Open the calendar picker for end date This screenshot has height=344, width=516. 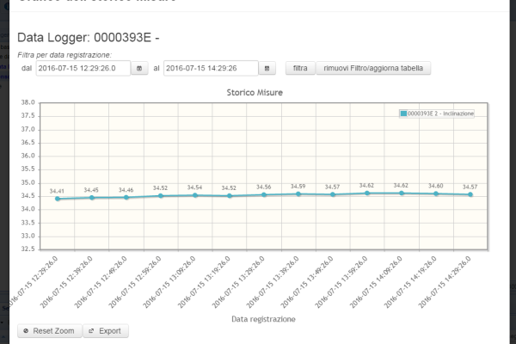pos(268,68)
